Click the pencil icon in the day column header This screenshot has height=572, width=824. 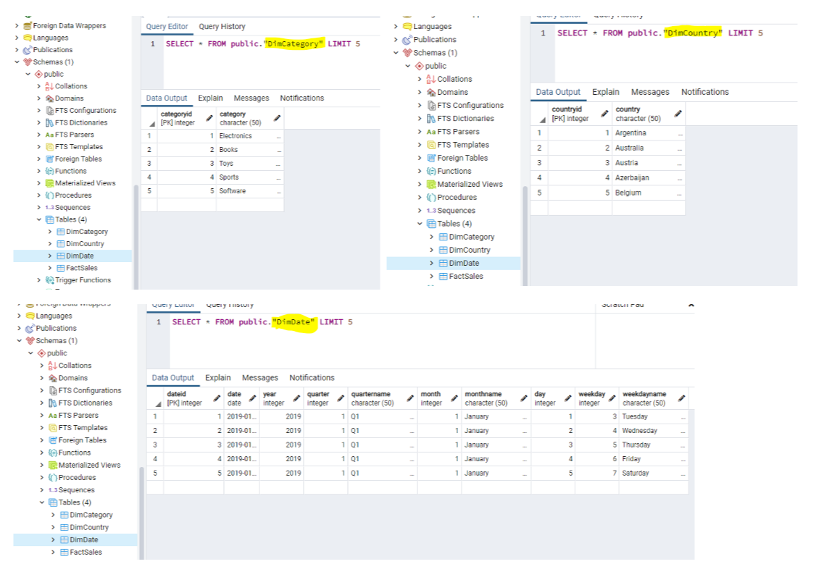click(567, 398)
